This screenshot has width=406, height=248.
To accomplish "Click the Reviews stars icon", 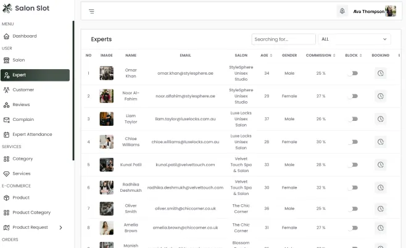I will 6,105.
